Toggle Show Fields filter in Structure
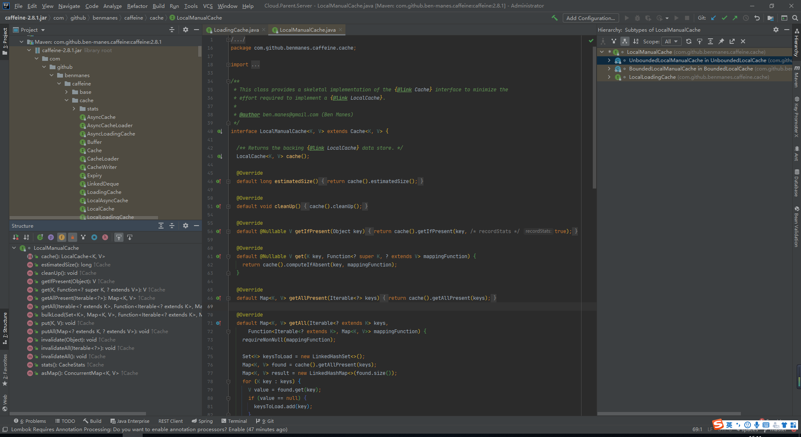The image size is (801, 437). (x=62, y=237)
